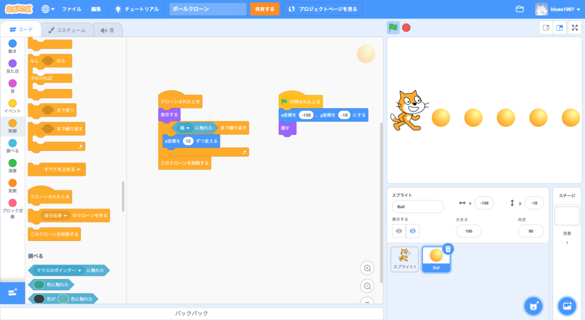Viewport: 585px width, 320px height.
Task: Open the 端 dropdown in workspace block
Action: (185, 127)
